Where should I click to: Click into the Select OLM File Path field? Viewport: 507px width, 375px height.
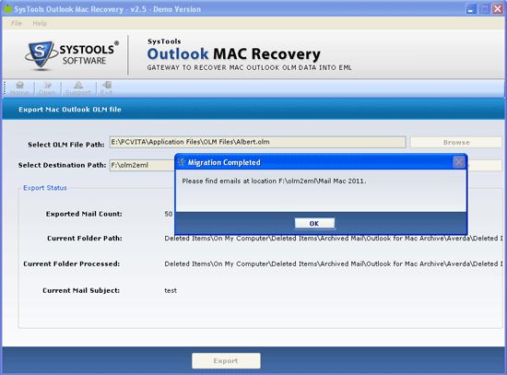(257, 142)
